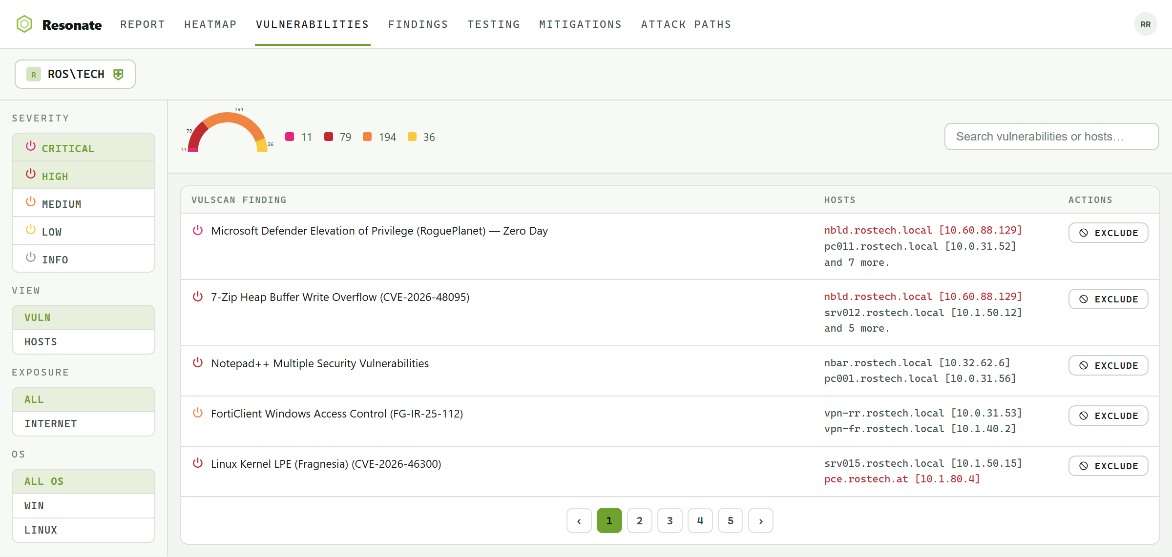Go to the FINDINGS tab
Viewport: 1172px width, 557px height.
pos(418,24)
